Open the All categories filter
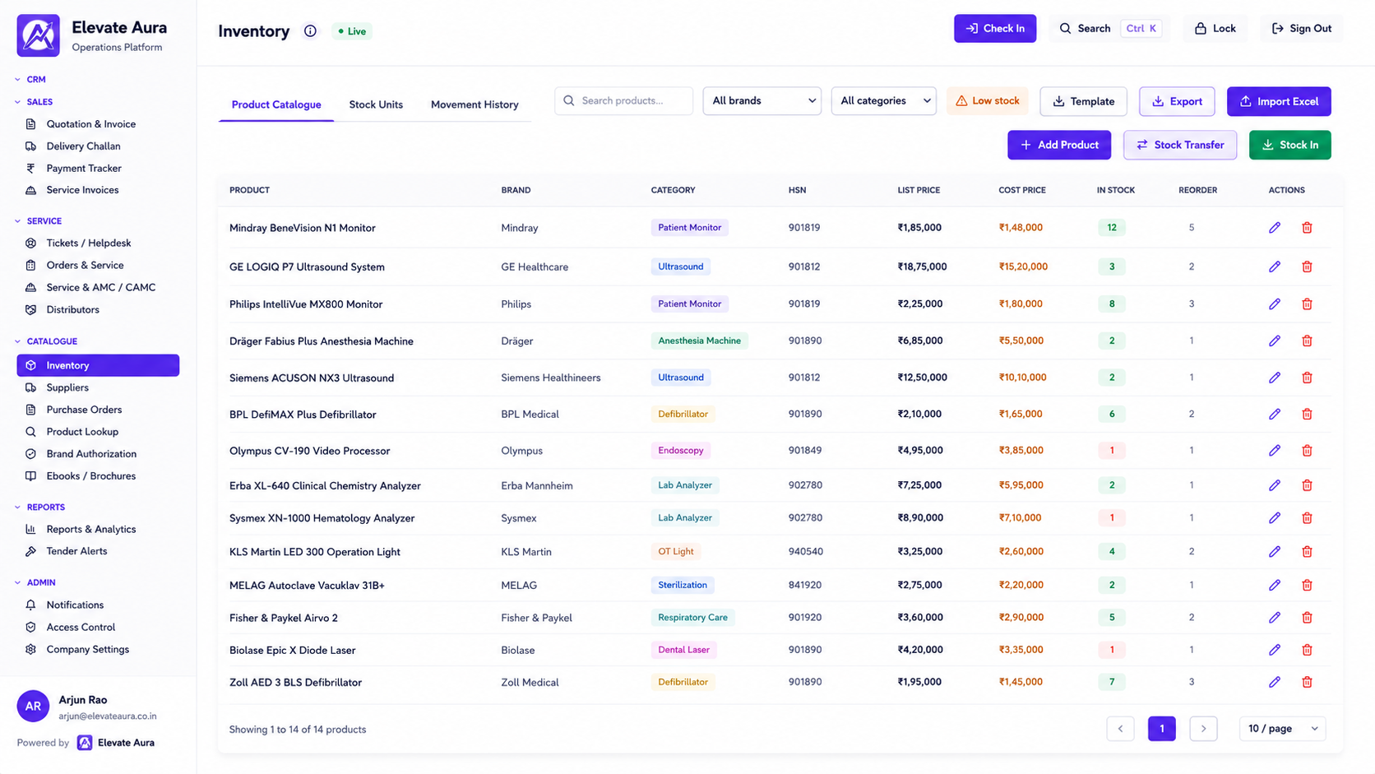 [x=883, y=101]
